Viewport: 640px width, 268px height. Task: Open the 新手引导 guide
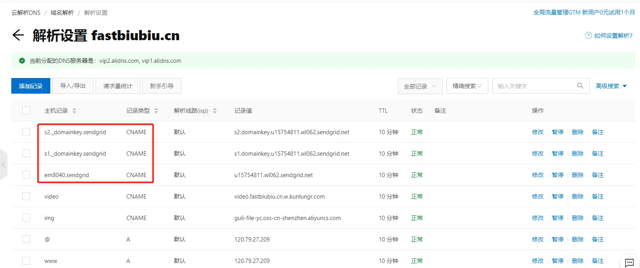(162, 86)
